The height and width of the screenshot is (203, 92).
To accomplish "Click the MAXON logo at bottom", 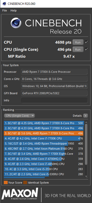I will pos(20,194).
